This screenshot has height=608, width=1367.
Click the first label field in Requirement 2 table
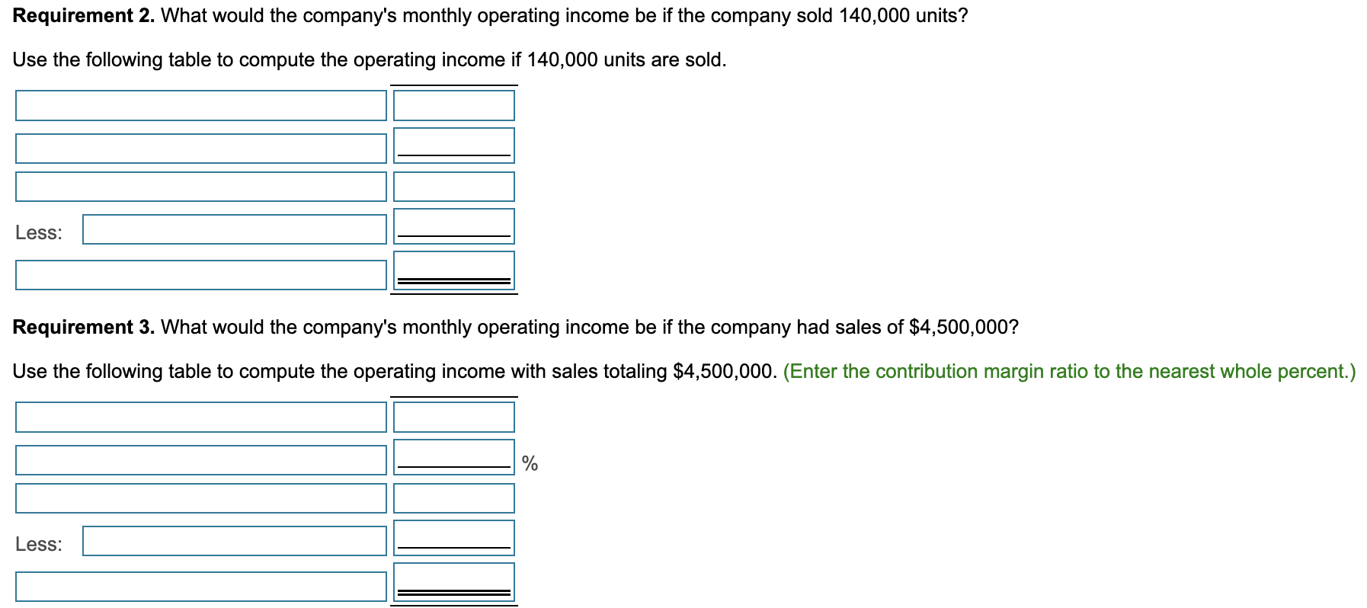coord(200,105)
